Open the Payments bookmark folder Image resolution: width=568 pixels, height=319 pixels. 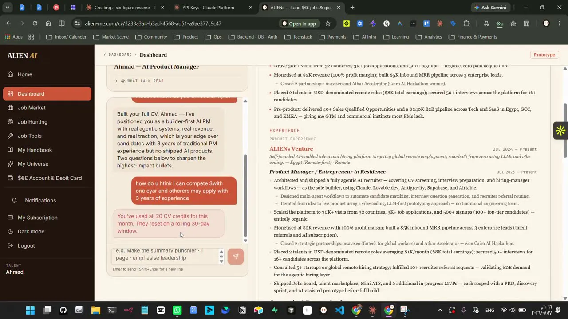coord(332,37)
